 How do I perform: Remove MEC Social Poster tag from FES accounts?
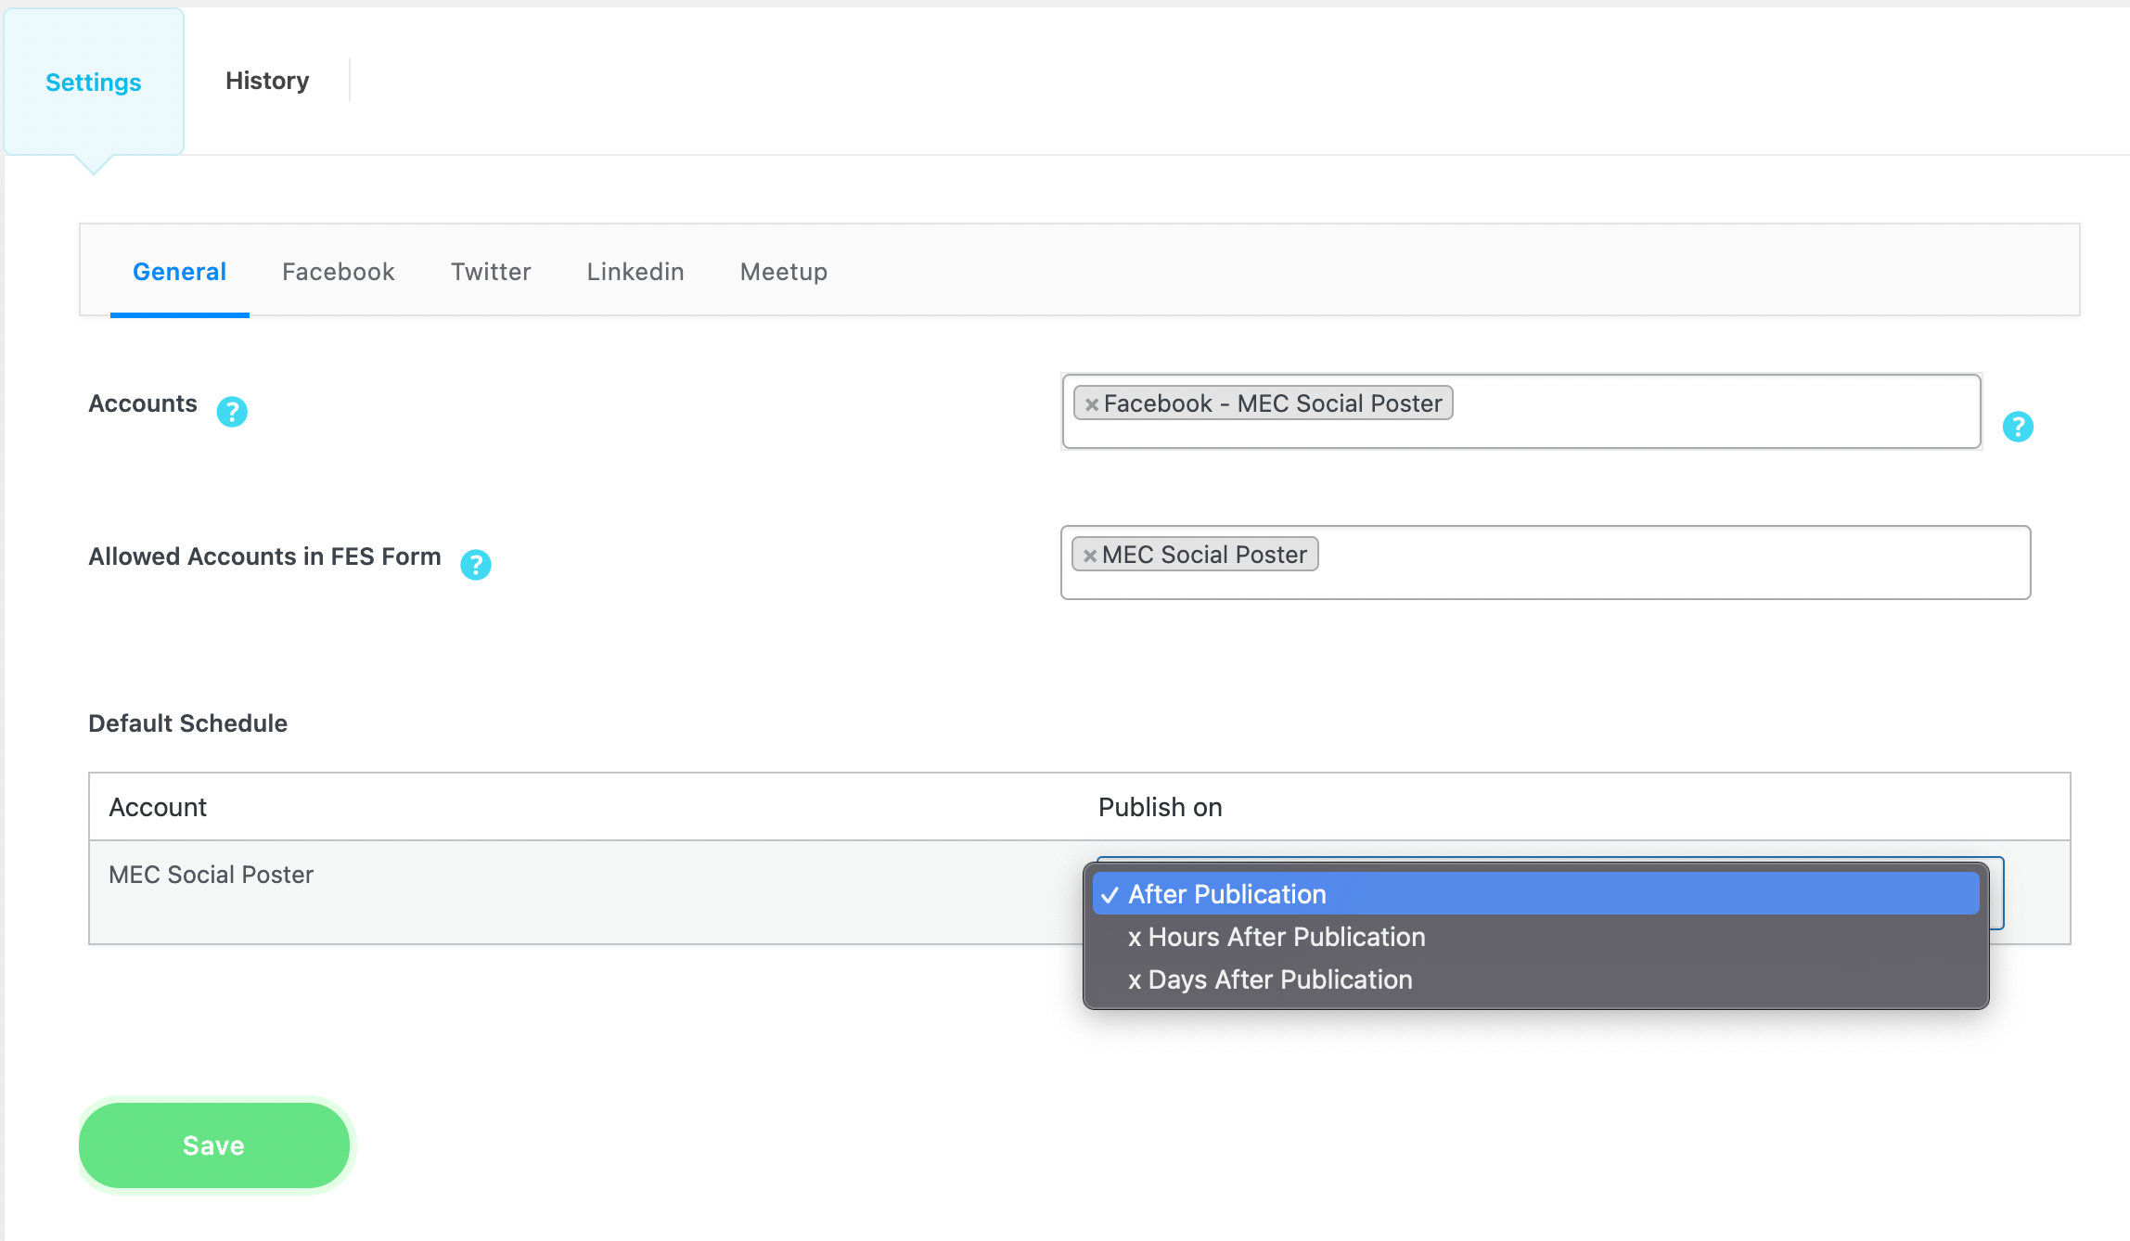1090,556
